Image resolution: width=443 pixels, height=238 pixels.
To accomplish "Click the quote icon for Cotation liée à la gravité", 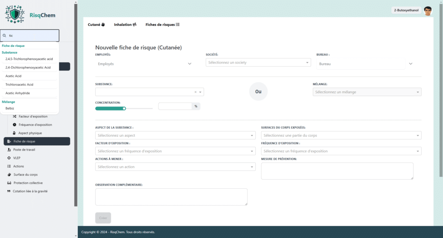I will pos(9,191).
